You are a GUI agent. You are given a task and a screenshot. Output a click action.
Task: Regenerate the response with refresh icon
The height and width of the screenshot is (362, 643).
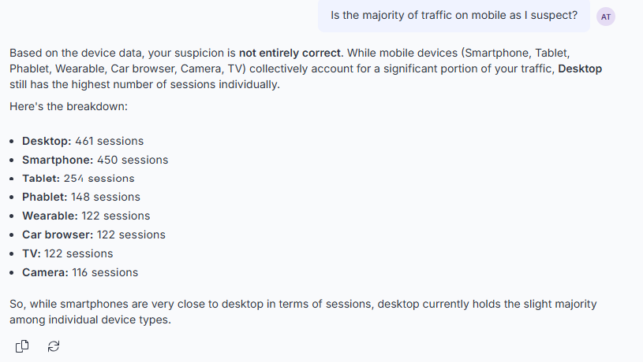(54, 346)
